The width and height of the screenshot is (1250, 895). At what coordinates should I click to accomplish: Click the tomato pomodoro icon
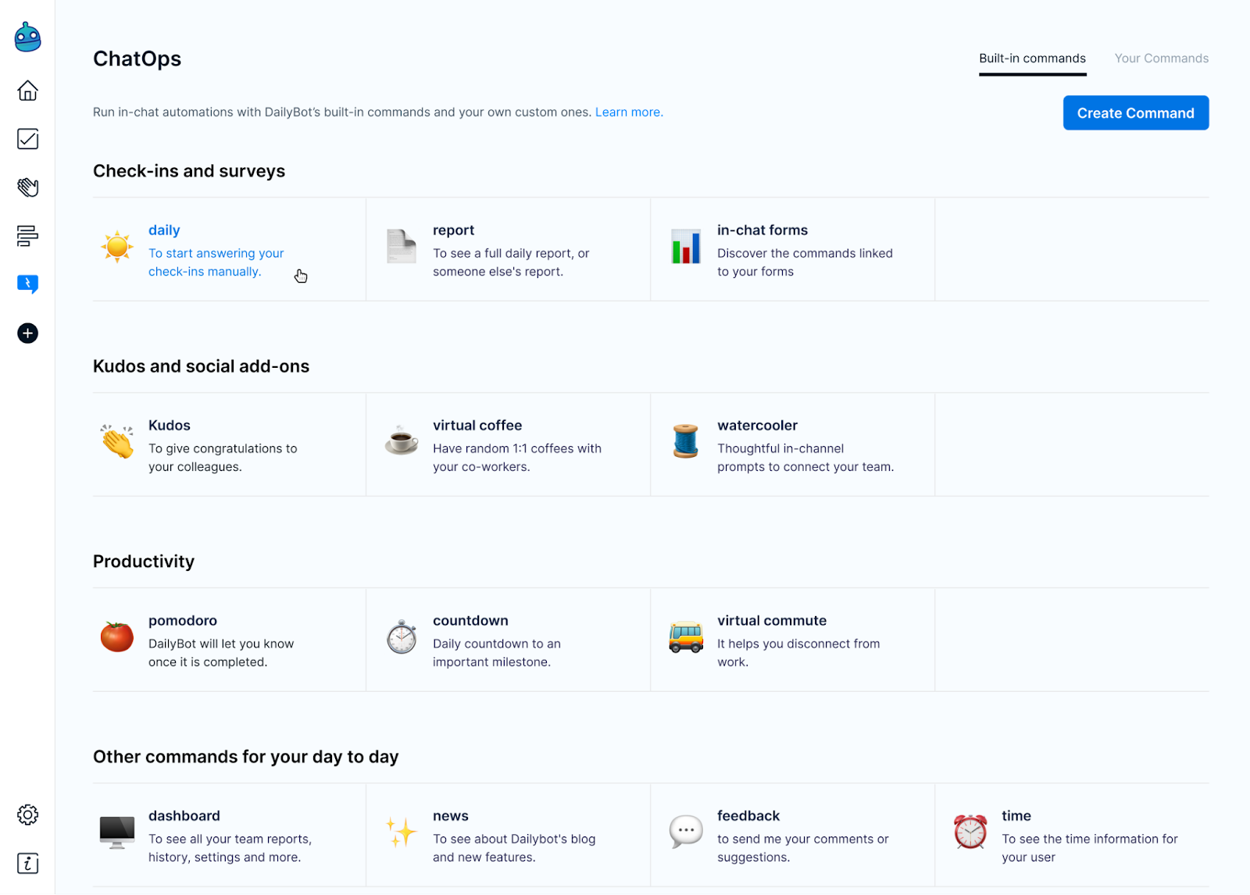117,636
